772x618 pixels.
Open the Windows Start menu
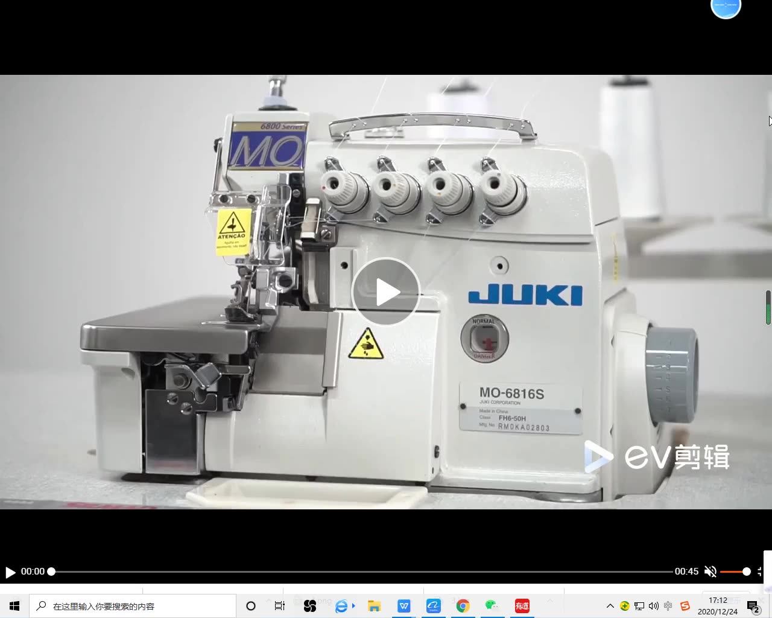point(14,606)
